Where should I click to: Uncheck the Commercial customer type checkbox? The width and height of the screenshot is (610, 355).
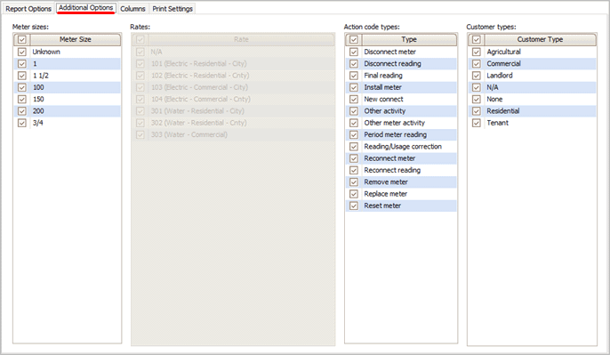pyautogui.click(x=477, y=64)
